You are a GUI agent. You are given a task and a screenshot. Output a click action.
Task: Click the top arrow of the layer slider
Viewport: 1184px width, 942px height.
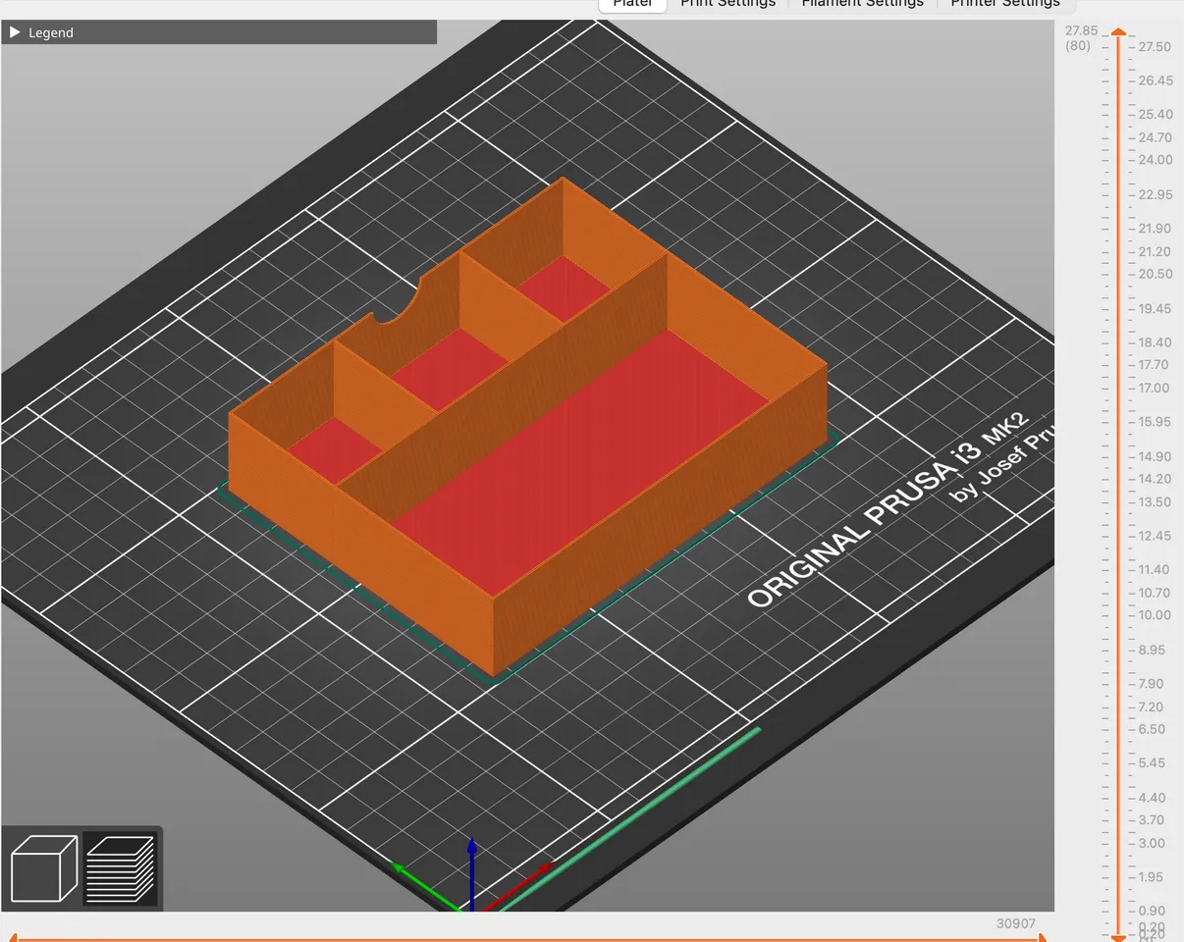pyautogui.click(x=1118, y=32)
